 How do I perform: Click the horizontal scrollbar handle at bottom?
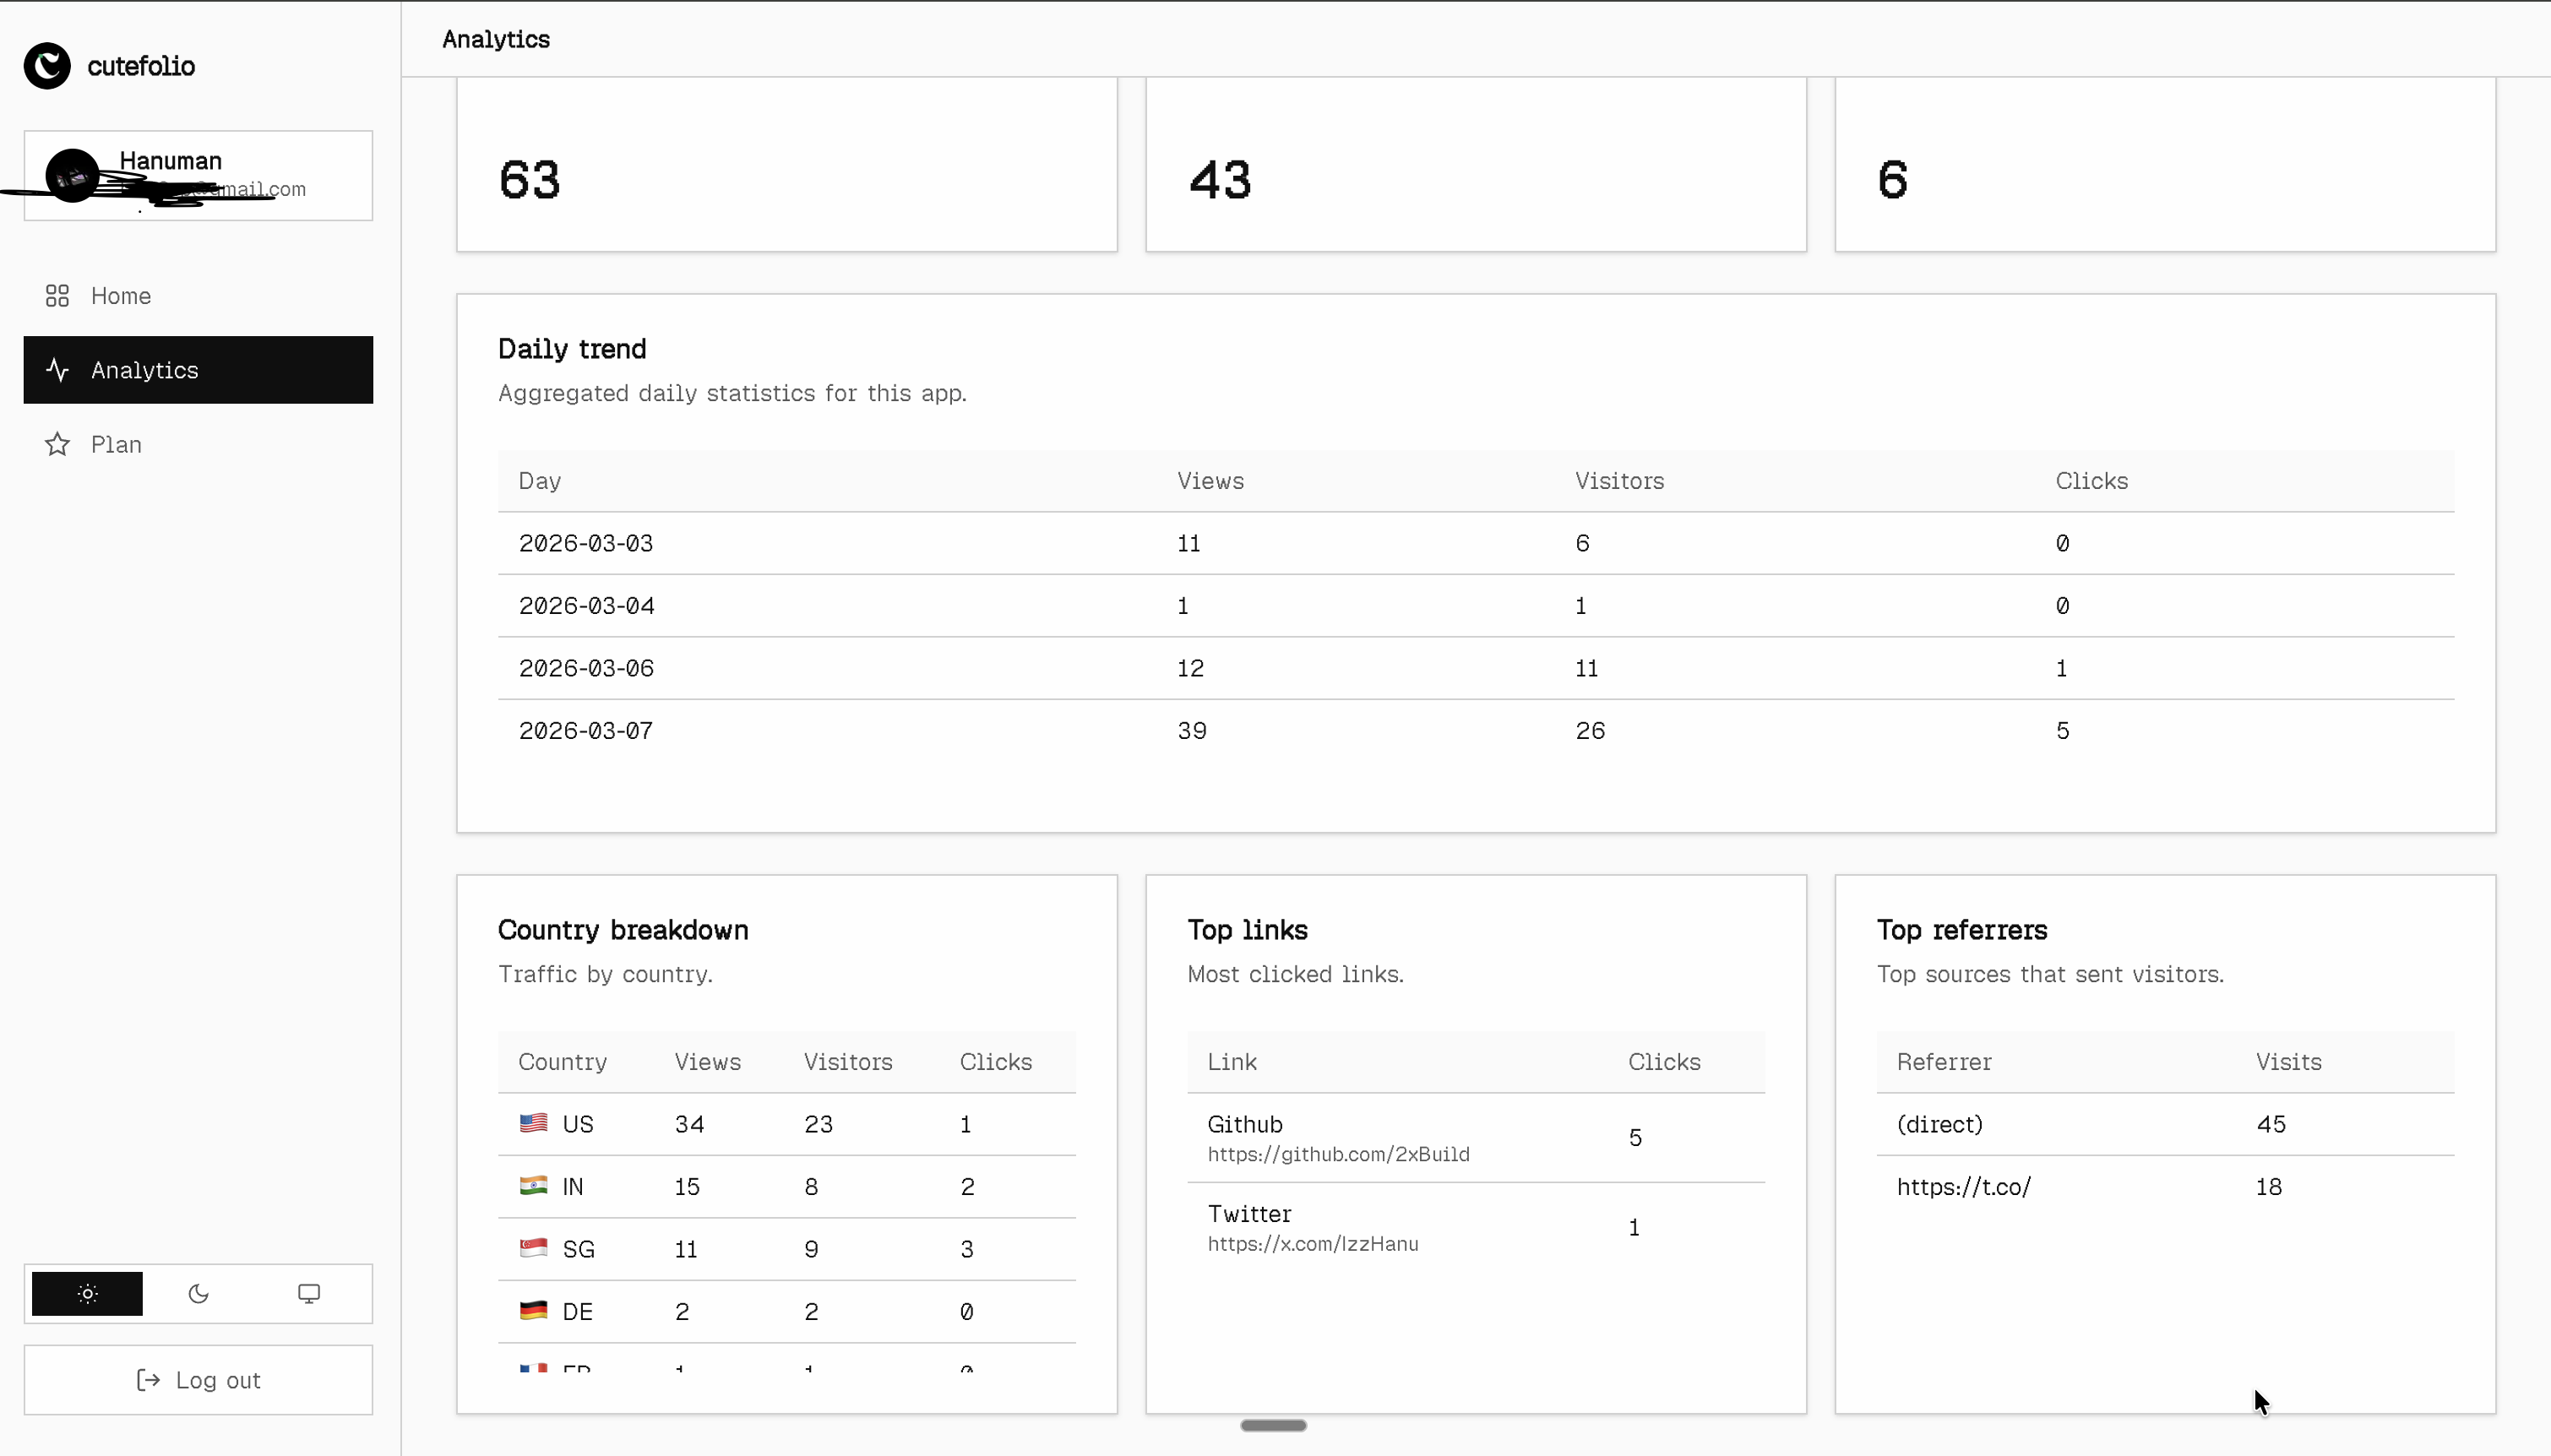[x=1273, y=1425]
